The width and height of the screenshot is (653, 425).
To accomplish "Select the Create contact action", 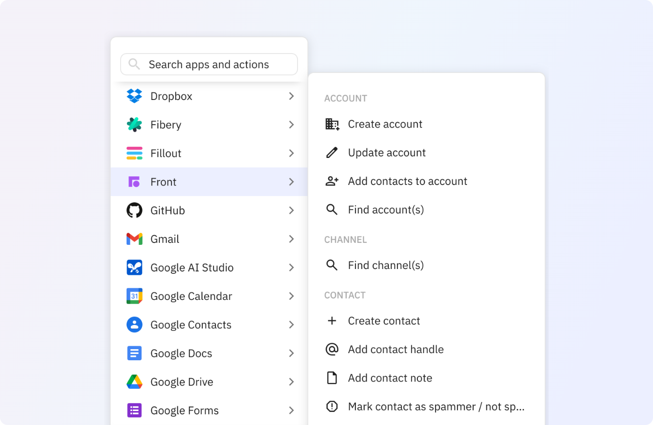I will click(x=426, y=321).
